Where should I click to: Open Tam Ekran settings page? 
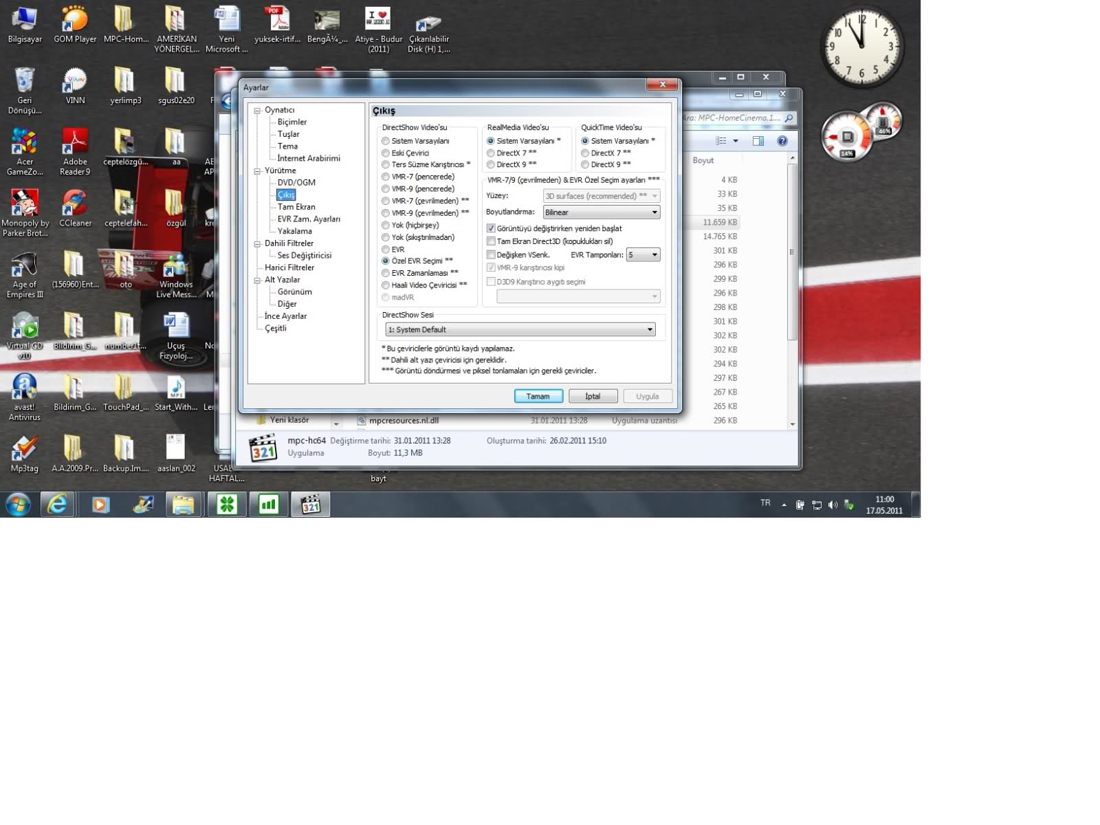[296, 207]
